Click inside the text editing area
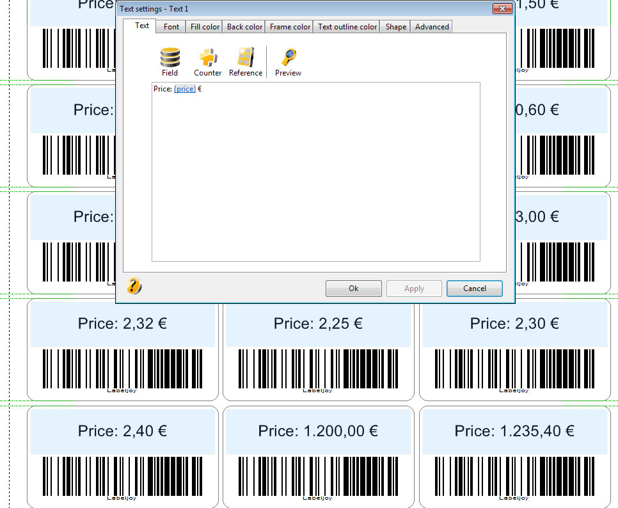The width and height of the screenshot is (618, 508). (315, 172)
